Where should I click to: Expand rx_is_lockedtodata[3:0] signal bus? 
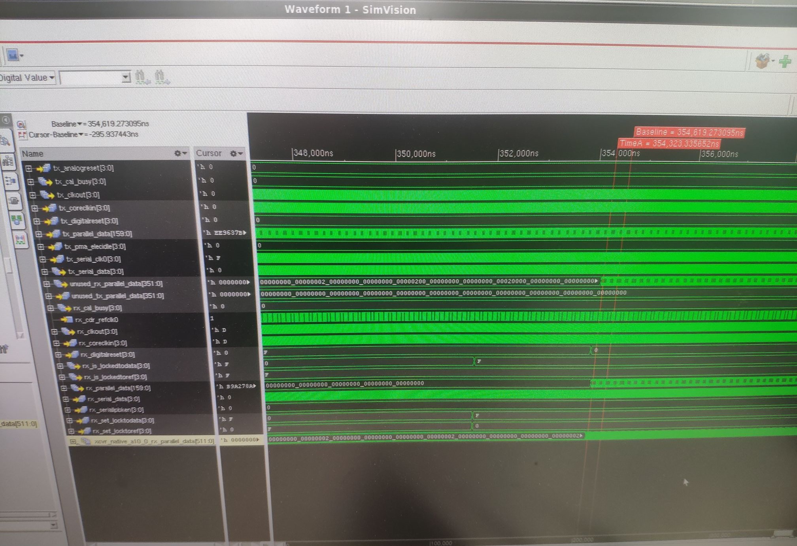[60, 366]
